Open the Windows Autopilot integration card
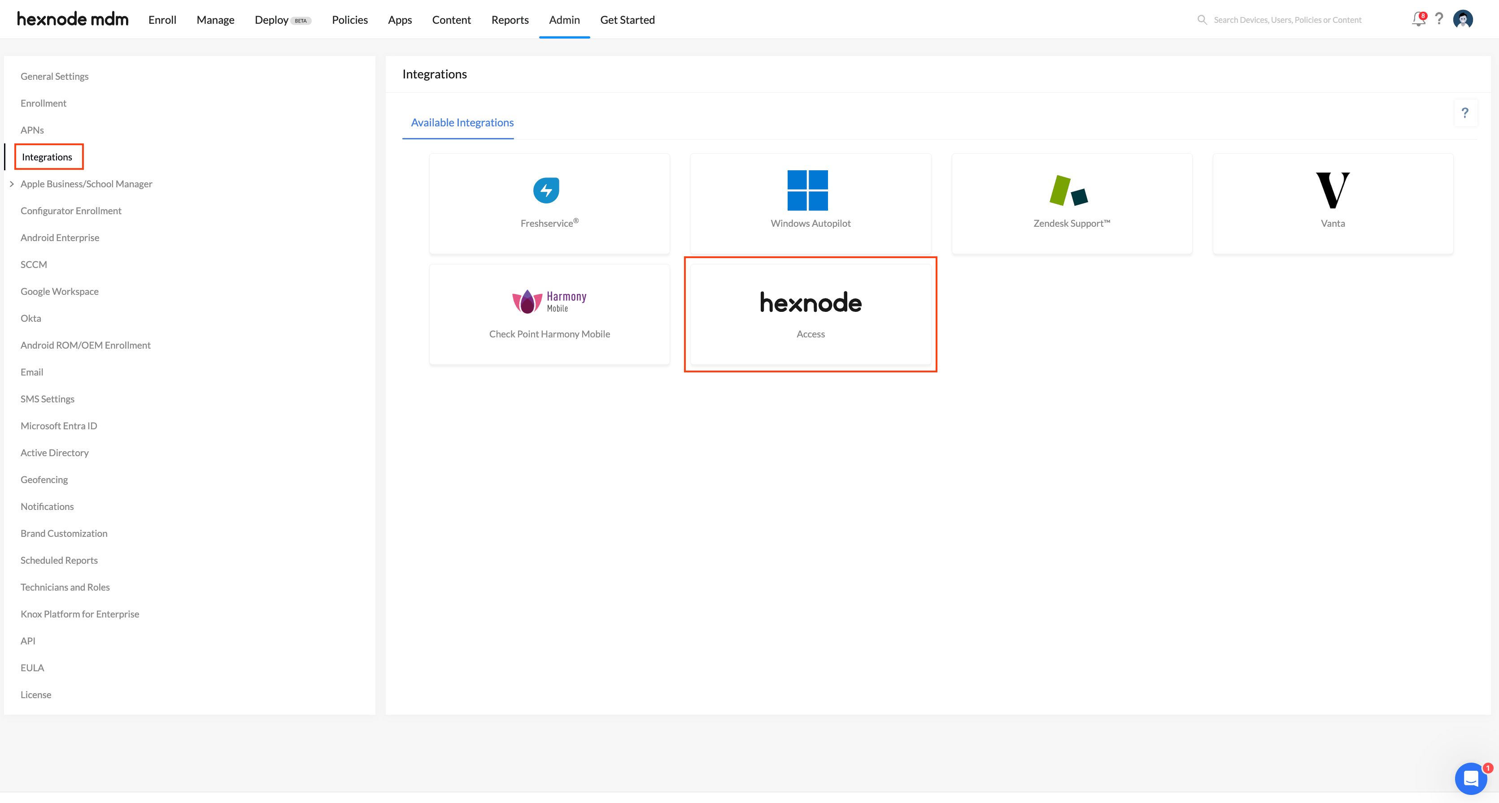Screen dimensions: 1499x803 coord(811,203)
